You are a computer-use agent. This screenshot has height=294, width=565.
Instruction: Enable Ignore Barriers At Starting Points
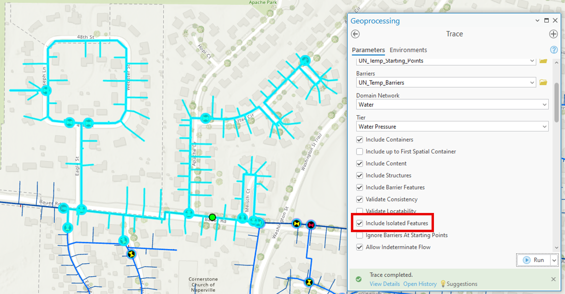(x=360, y=235)
